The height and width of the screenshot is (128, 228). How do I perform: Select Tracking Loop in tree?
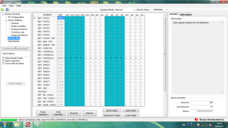point(18,32)
